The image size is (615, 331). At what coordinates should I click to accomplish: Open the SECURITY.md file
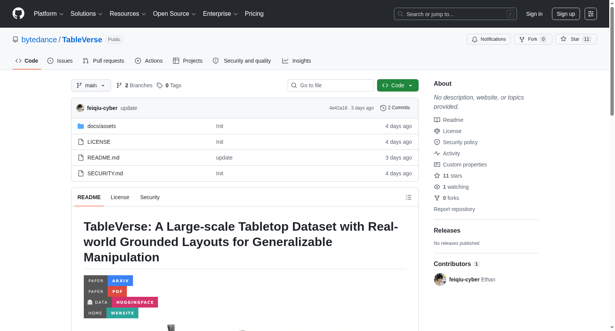[105, 173]
